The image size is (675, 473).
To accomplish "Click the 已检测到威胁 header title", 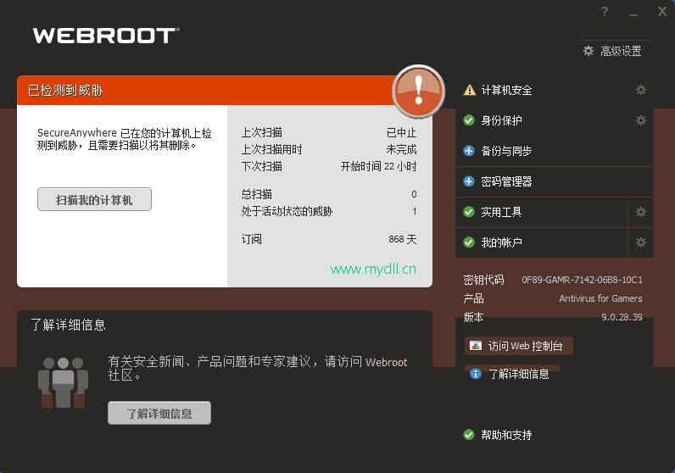I will click(x=65, y=91).
